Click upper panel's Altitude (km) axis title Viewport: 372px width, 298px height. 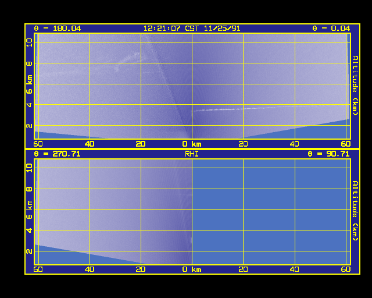pyautogui.click(x=355, y=86)
